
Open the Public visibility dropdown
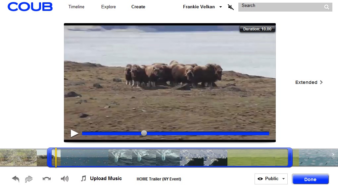pyautogui.click(x=271, y=179)
